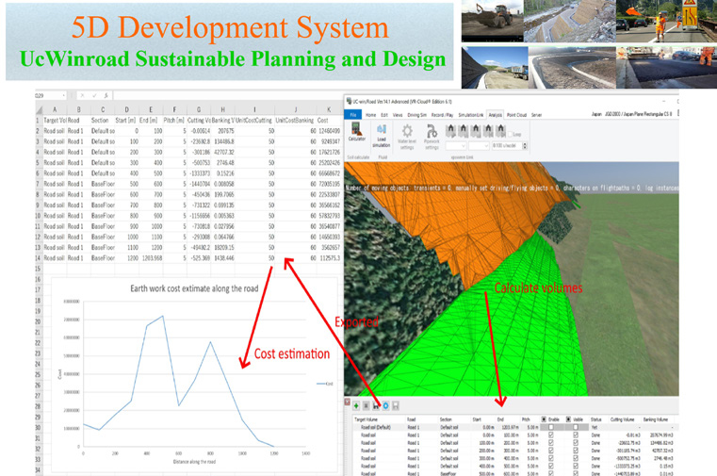This screenshot has height=476, width=717.
Task: Click UC-win/Road application icon in title bar
Action: tap(349, 101)
